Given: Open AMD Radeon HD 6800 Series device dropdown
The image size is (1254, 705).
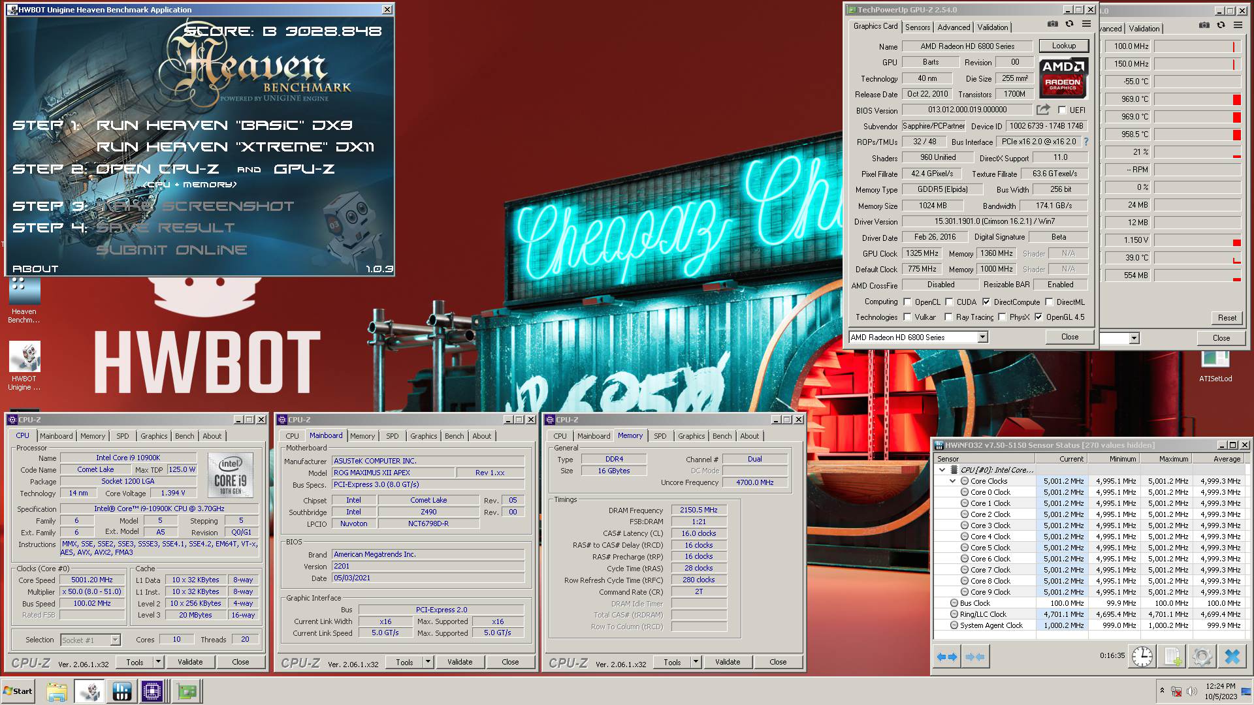Looking at the screenshot, I should click(x=982, y=337).
